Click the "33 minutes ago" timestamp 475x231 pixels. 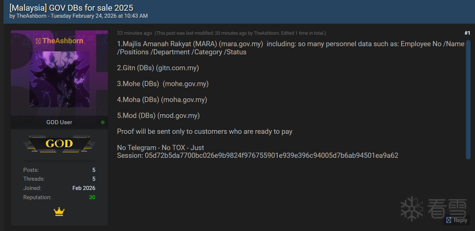click(x=134, y=33)
